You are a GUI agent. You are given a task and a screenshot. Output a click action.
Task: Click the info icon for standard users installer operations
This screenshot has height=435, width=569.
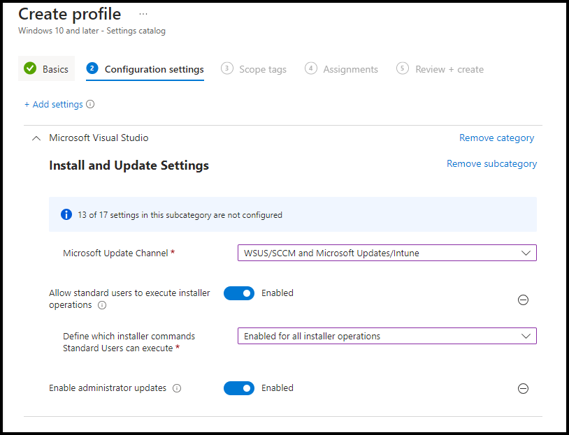pos(102,305)
